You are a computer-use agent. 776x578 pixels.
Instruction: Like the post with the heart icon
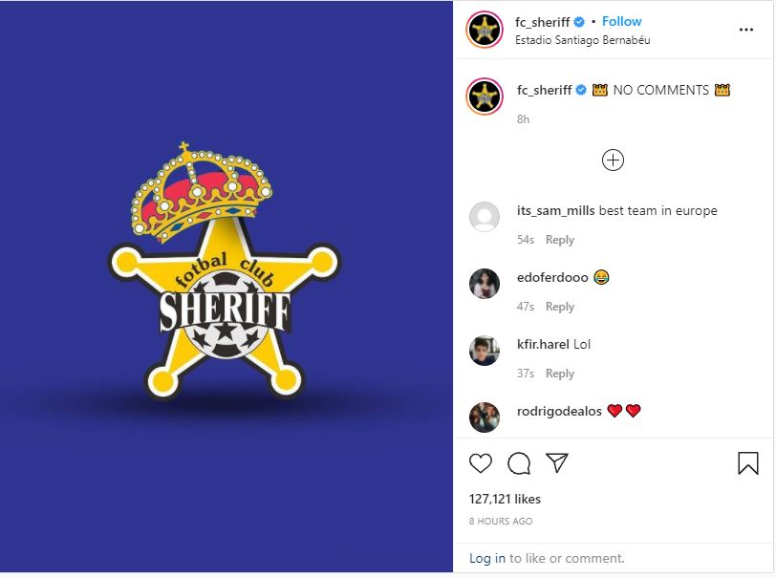tap(480, 463)
